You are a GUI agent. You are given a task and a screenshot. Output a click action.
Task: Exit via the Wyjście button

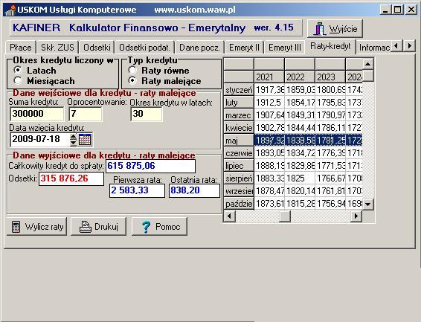pos(335,28)
